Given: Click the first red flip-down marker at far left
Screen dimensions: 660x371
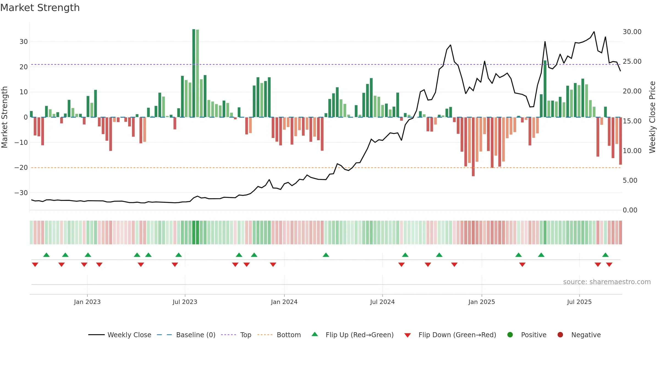Looking at the screenshot, I should point(35,265).
